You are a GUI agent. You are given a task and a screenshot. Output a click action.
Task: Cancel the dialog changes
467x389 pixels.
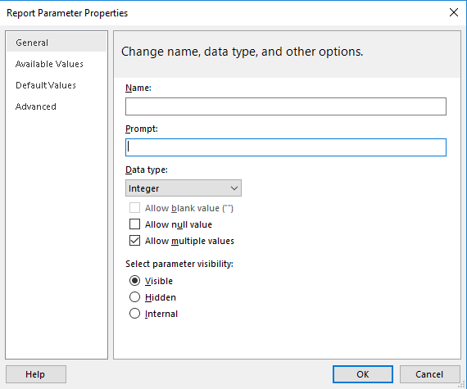pos(429,374)
